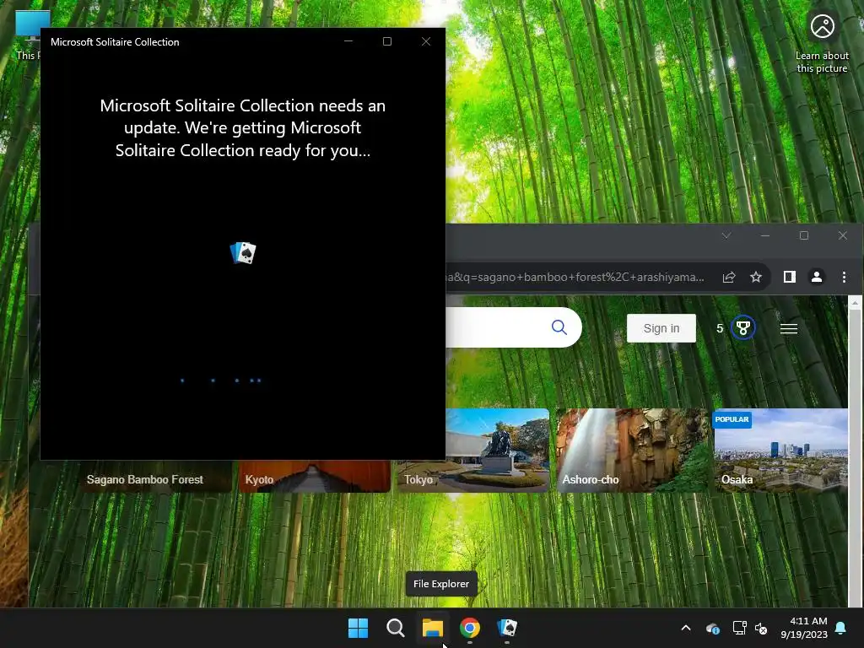Open Chrome three-dot menu

844,277
